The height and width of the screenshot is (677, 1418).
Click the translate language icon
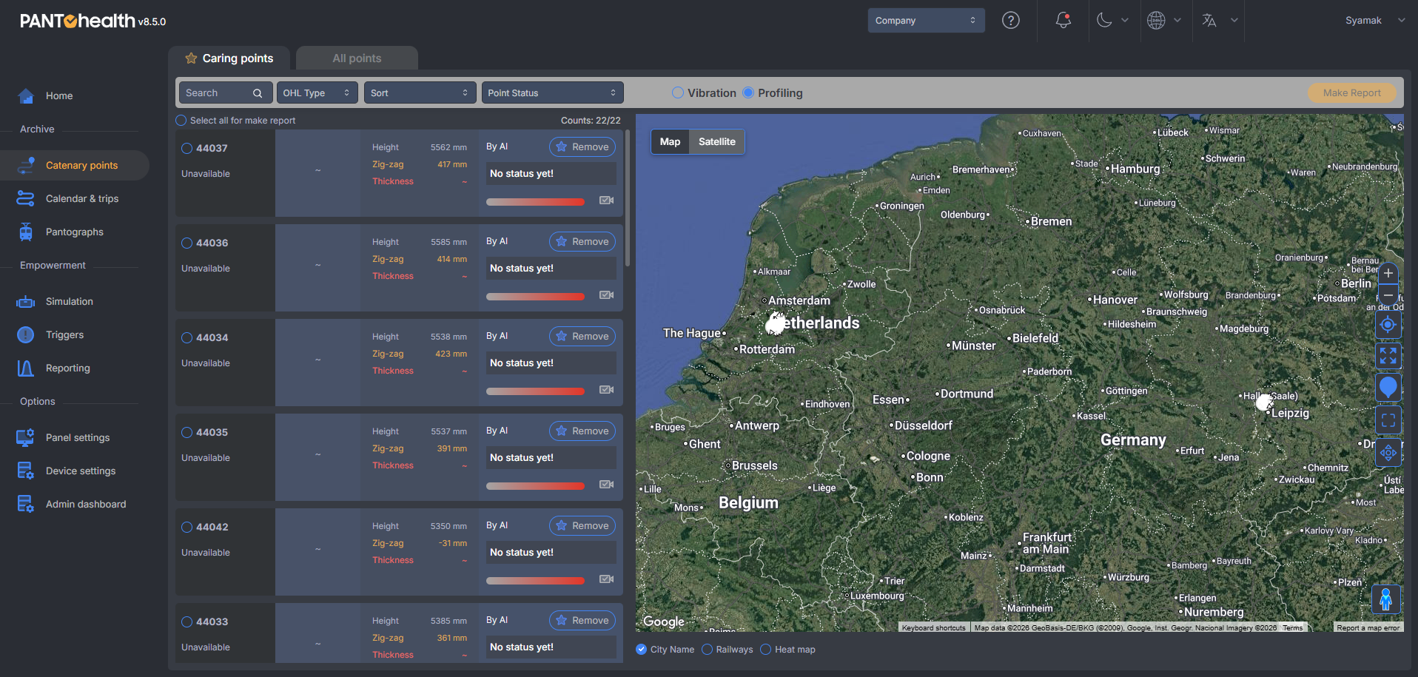(x=1209, y=20)
